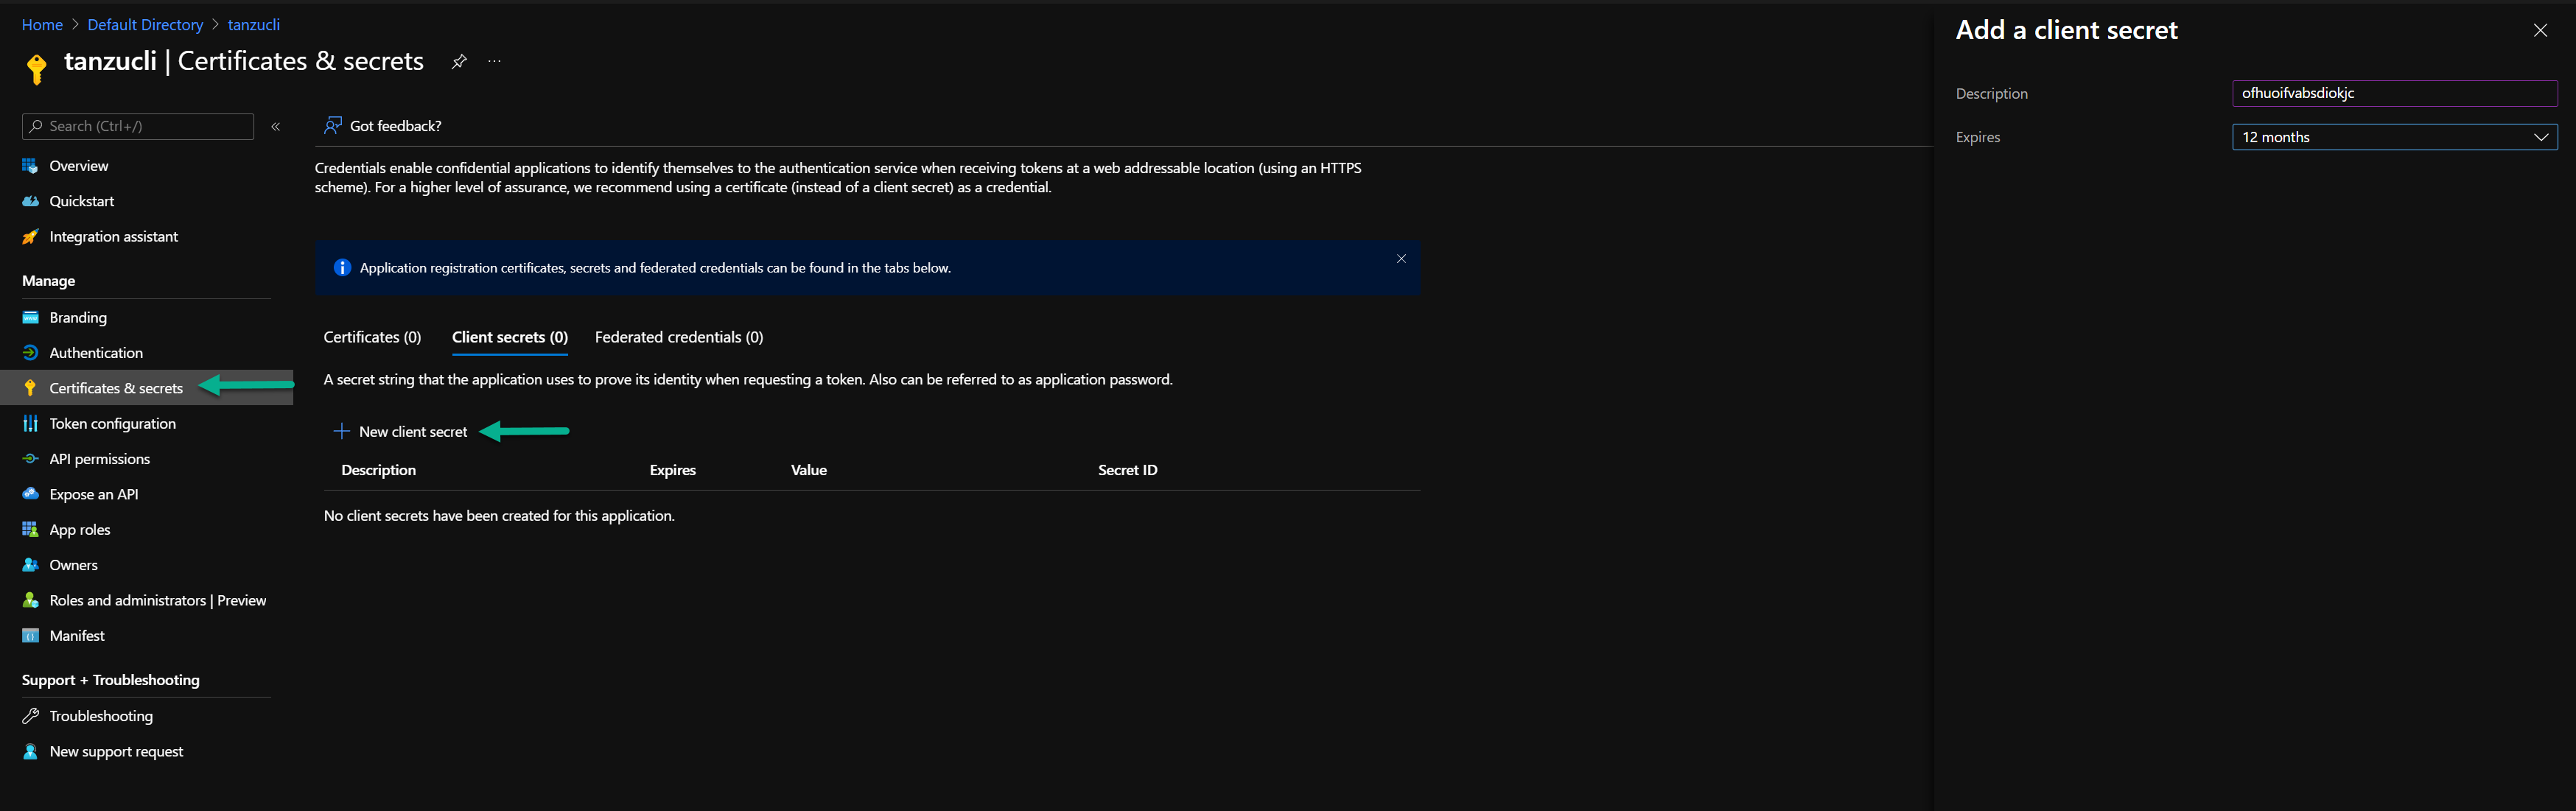Select the Client secrets (0) tab

click(x=510, y=338)
